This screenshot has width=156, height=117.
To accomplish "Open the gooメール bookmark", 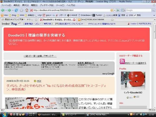I will tap(49, 15).
